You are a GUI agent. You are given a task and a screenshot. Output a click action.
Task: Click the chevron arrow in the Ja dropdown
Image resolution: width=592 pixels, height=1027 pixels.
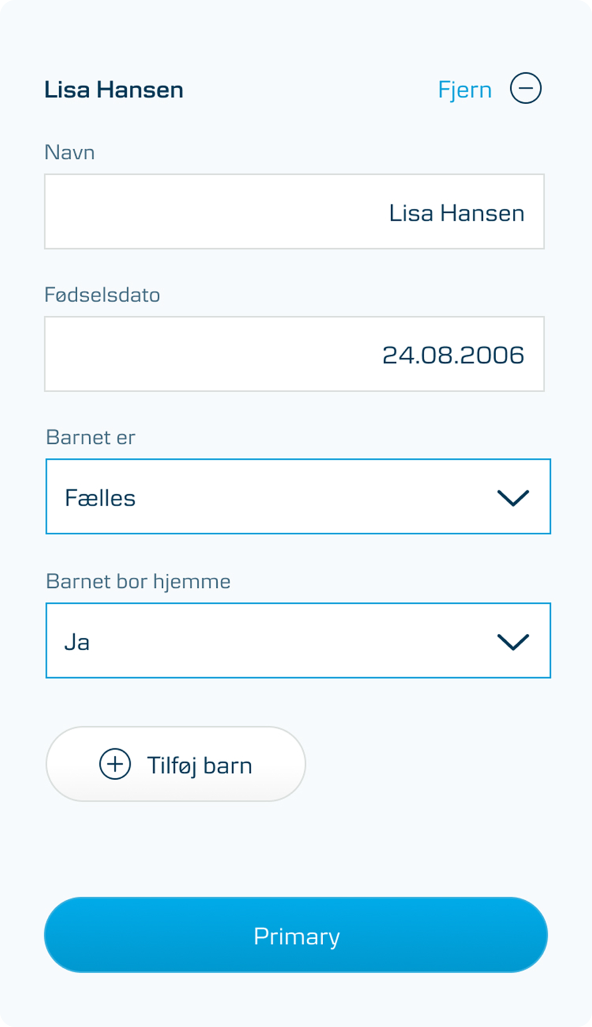[x=513, y=642]
